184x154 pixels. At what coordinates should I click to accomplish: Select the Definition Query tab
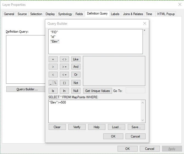point(97,13)
